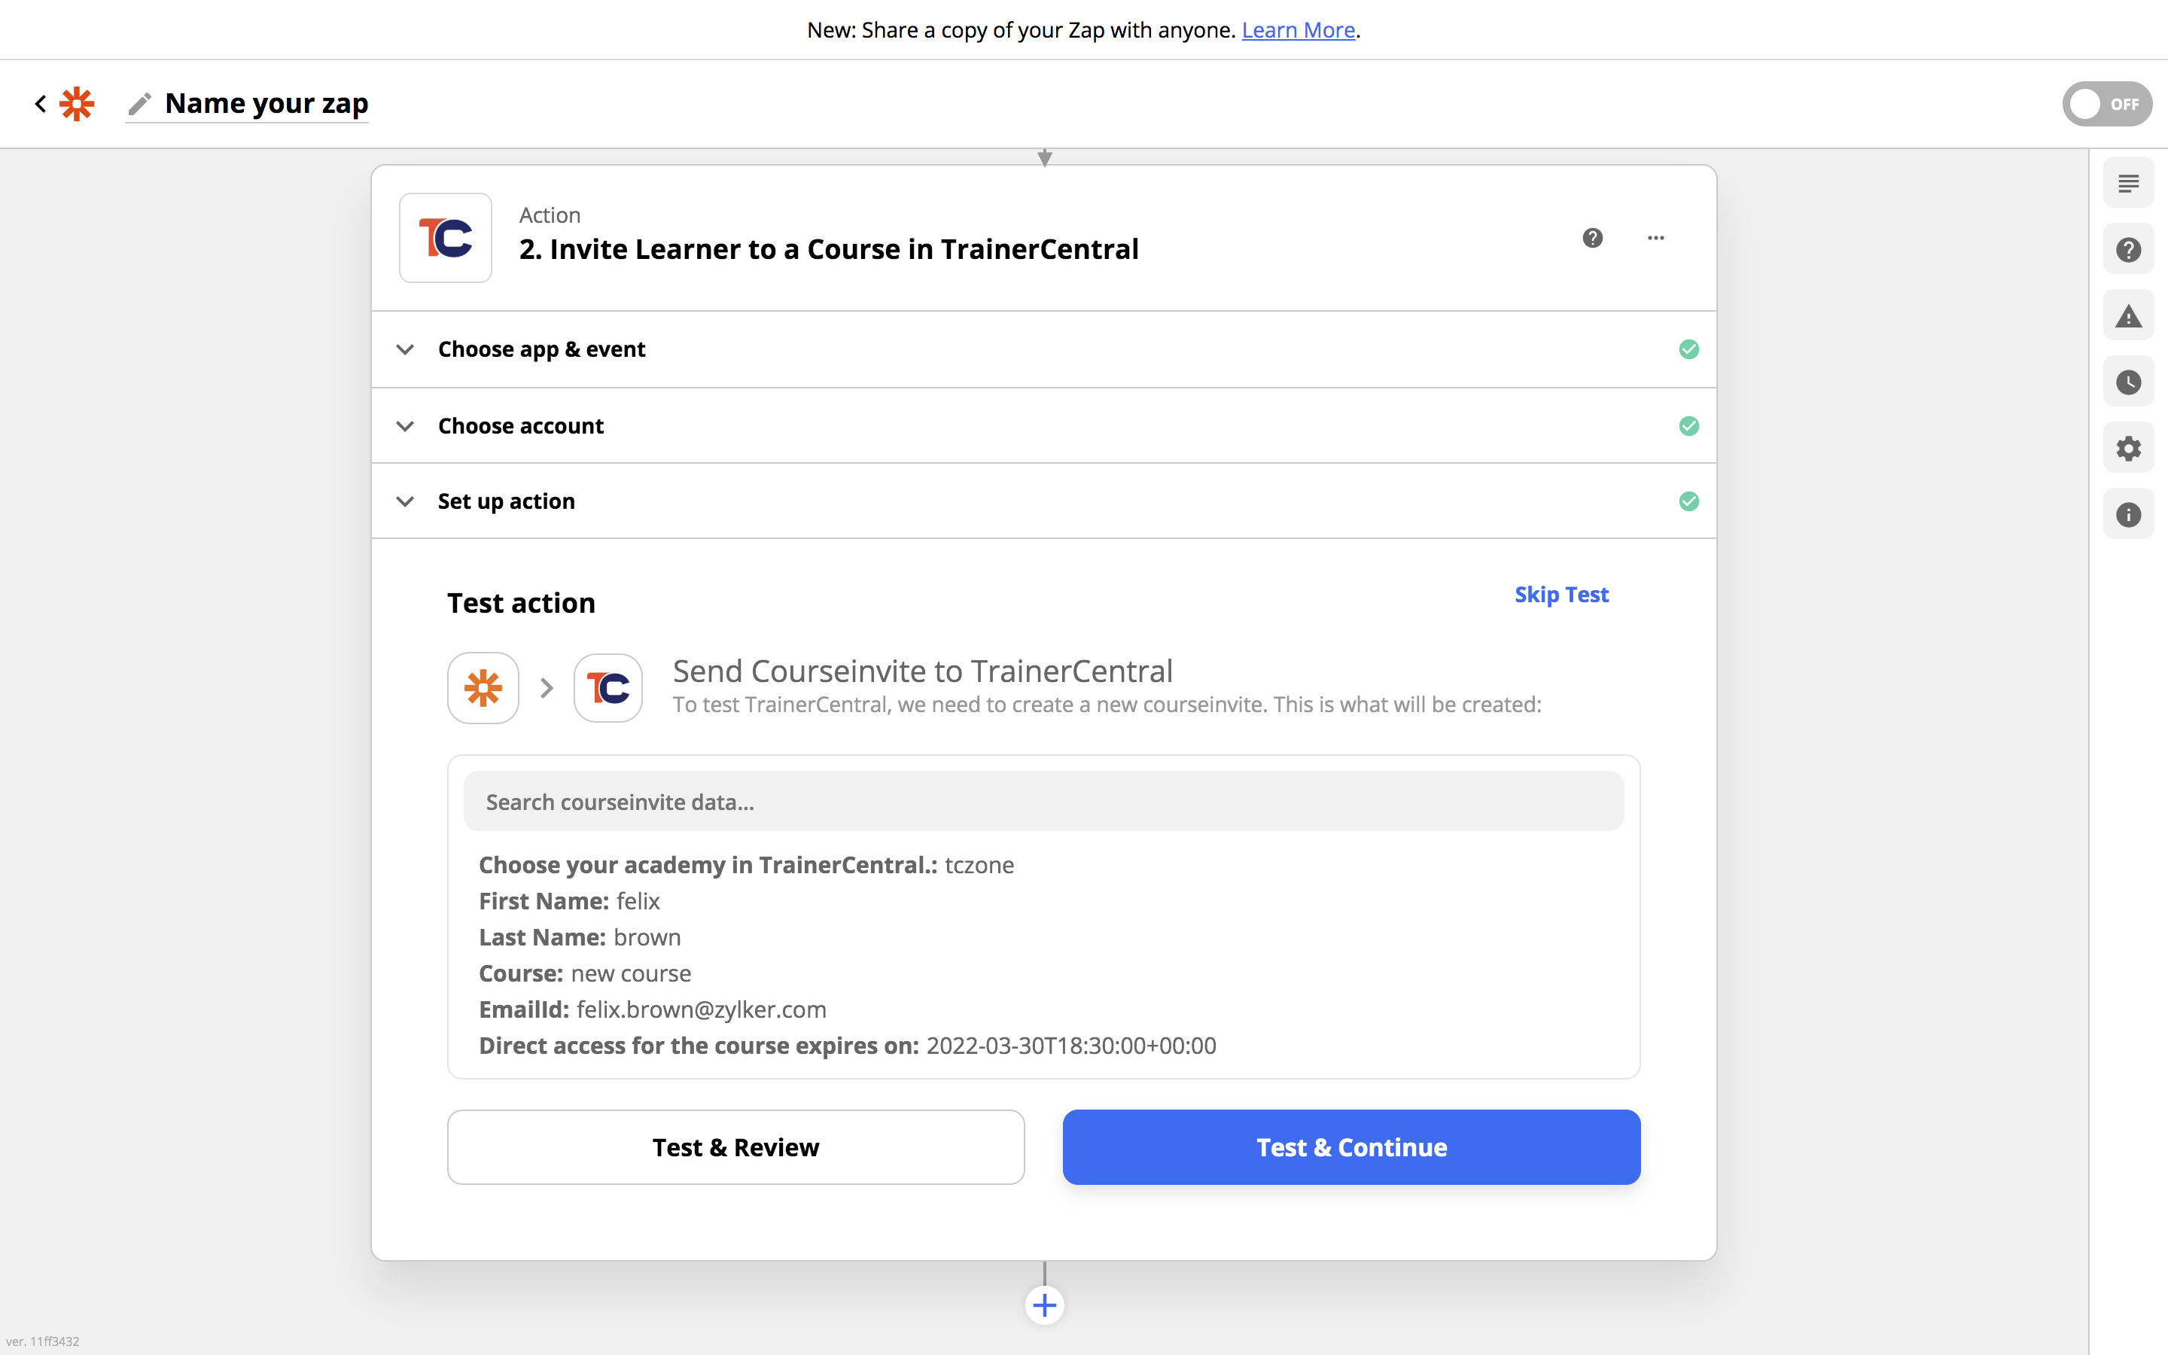Click the plus icon to add a step
2168x1355 pixels.
click(1043, 1305)
